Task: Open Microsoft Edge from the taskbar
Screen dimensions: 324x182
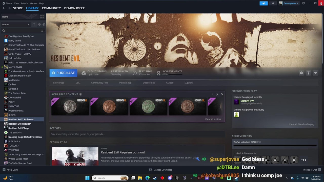Action: (147, 178)
